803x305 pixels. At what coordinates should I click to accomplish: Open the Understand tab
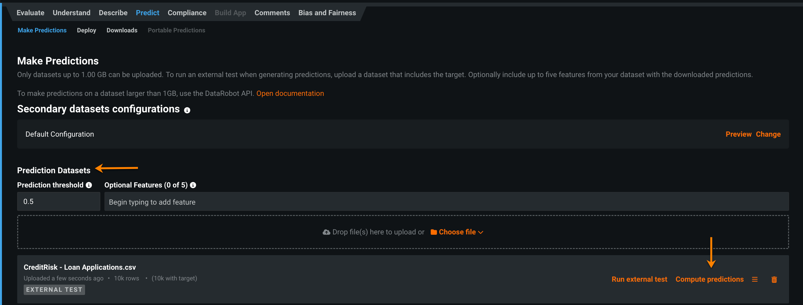71,13
